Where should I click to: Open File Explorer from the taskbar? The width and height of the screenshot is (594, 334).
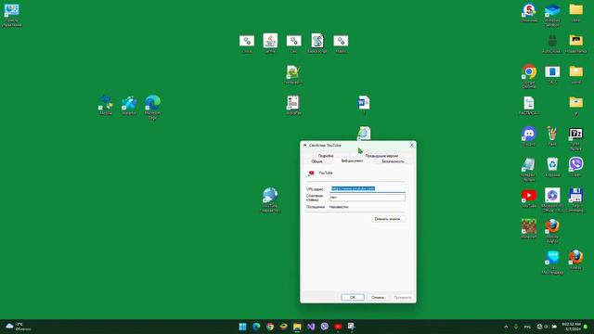297,327
